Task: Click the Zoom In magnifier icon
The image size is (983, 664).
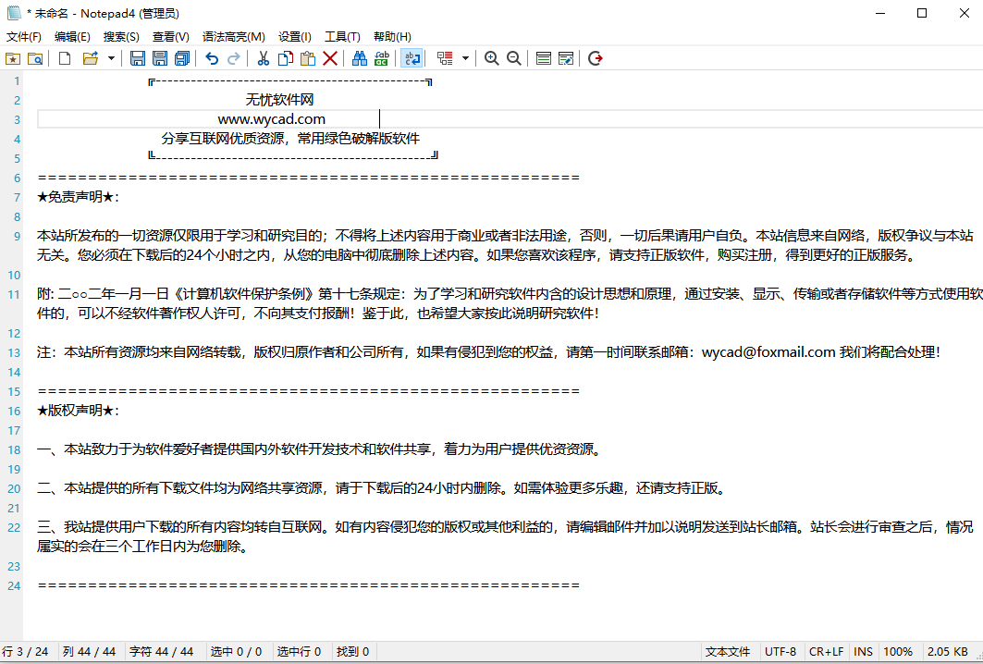Action: tap(491, 58)
